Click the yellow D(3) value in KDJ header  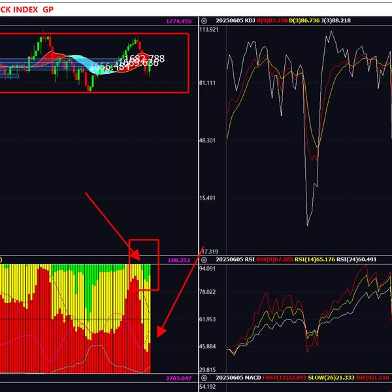[301, 21]
